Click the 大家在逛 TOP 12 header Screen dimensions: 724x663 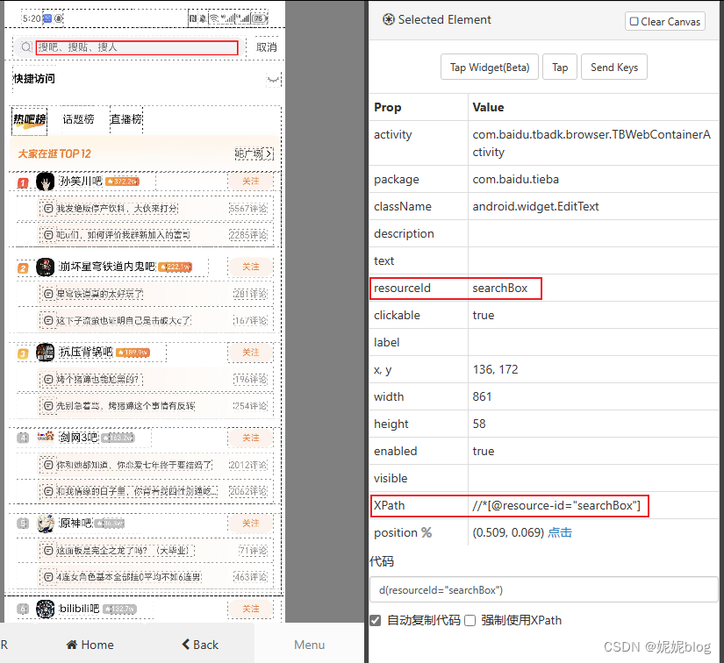coord(54,153)
